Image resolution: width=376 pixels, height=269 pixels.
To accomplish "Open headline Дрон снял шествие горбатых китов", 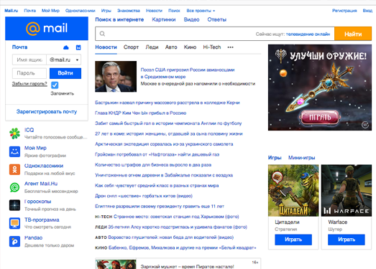I will pyautogui.click(x=144, y=196).
